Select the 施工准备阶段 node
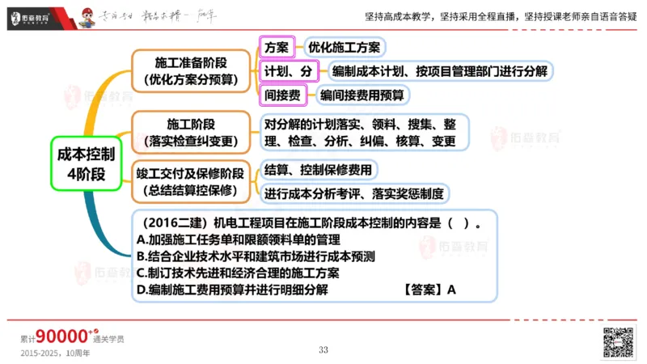The image size is (647, 364). click(x=191, y=70)
